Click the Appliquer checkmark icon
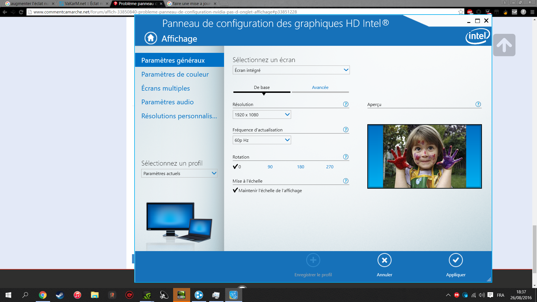The height and width of the screenshot is (302, 537). (x=456, y=260)
